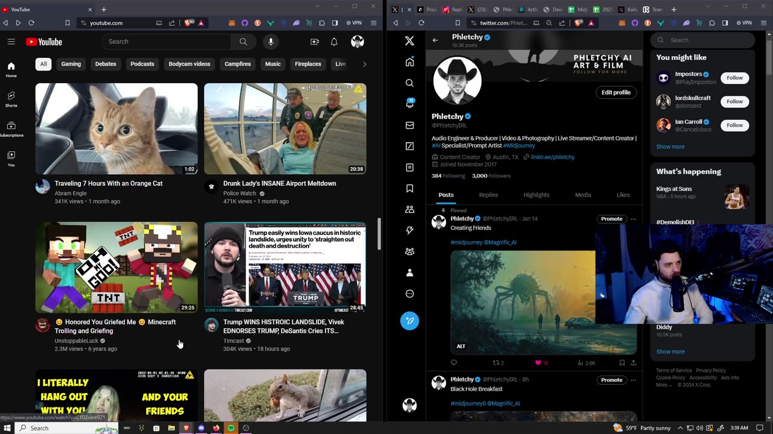Open YouTube notifications bell
The width and height of the screenshot is (773, 434).
334,42
